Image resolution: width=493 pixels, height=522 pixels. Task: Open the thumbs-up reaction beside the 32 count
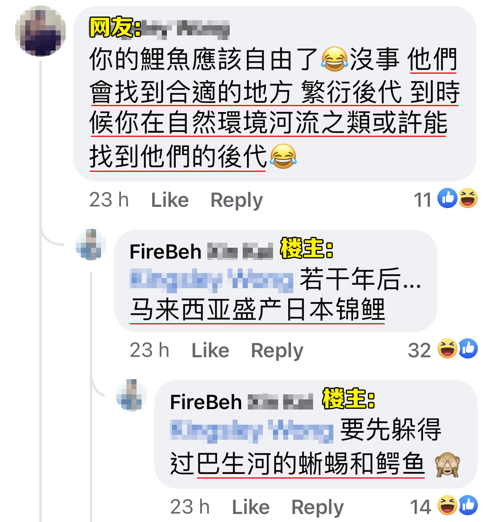click(468, 348)
